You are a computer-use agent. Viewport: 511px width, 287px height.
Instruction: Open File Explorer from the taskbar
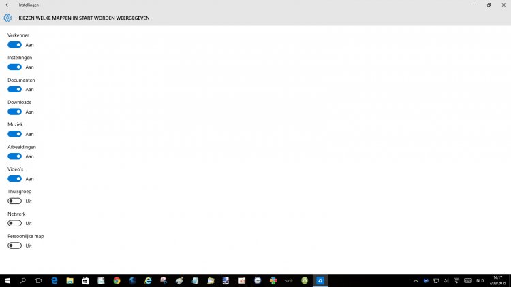69,280
